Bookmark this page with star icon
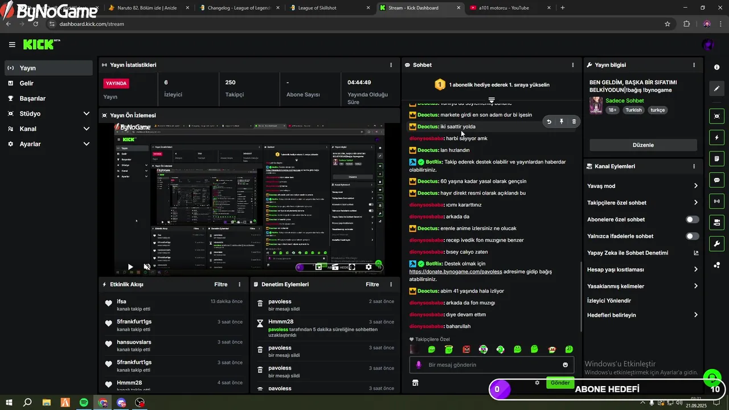This screenshot has width=729, height=410. (667, 24)
